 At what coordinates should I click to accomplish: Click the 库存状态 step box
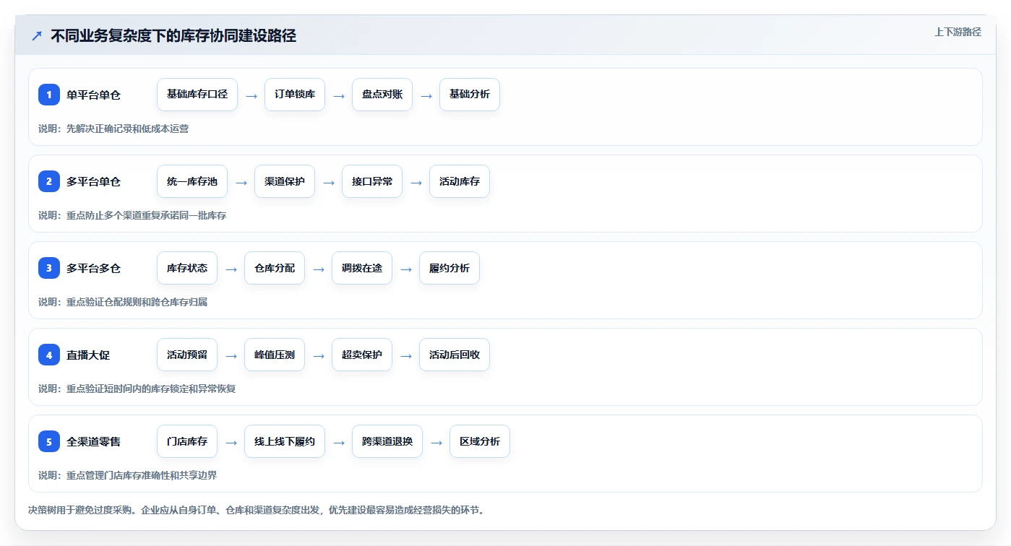(x=187, y=268)
